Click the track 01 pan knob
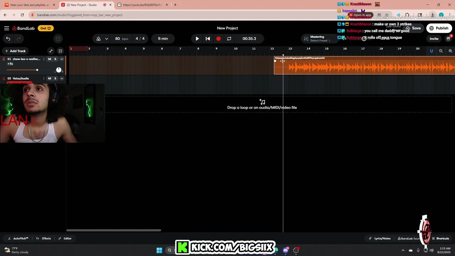This screenshot has width=455, height=256. 59,70
